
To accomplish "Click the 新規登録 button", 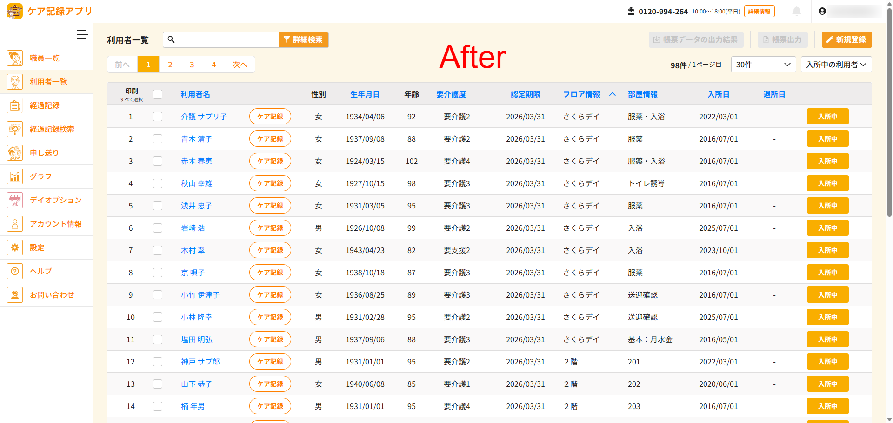I will point(846,40).
